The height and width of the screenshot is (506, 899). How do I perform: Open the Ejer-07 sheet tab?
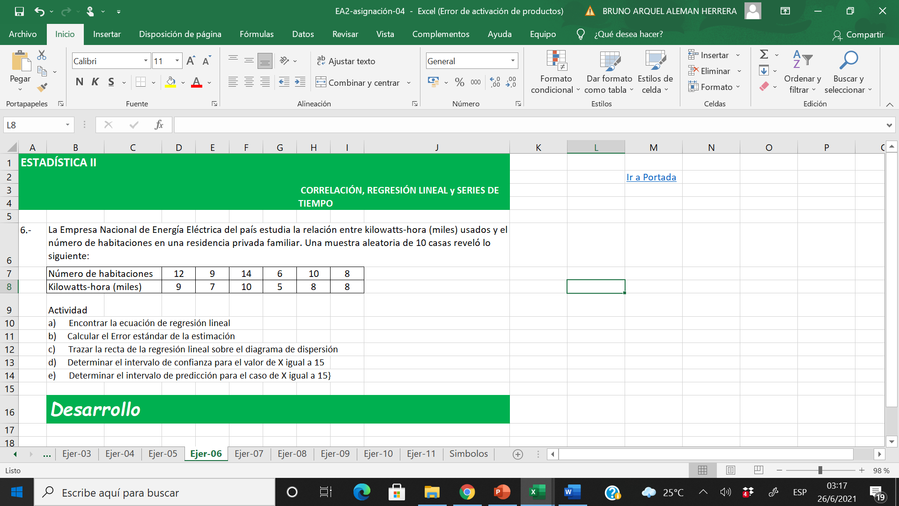click(x=249, y=454)
